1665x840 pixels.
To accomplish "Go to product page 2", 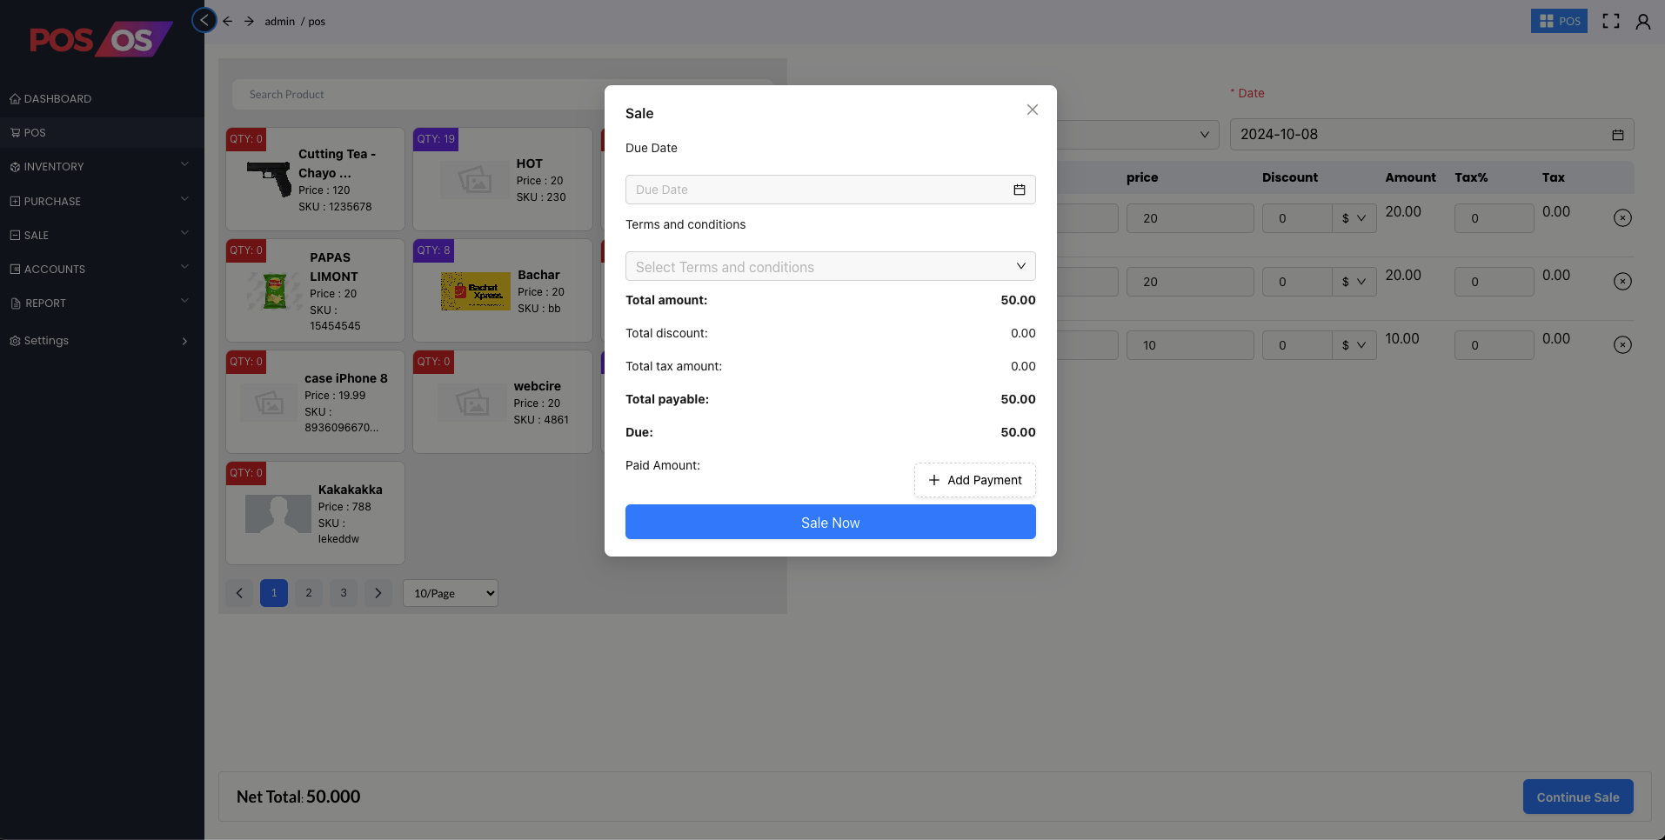I will 308,593.
